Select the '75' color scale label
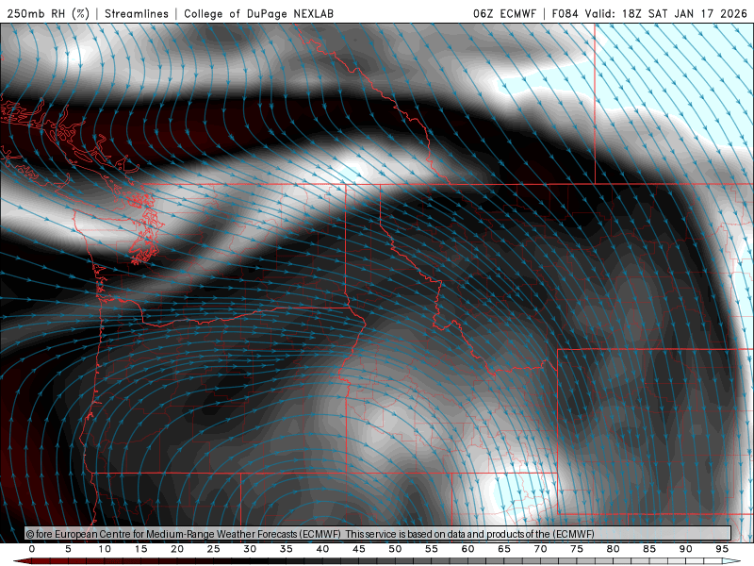This screenshot has width=754, height=566. tap(577, 549)
